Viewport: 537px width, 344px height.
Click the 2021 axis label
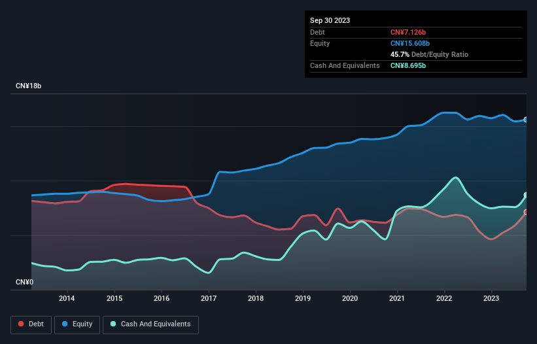tap(397, 298)
